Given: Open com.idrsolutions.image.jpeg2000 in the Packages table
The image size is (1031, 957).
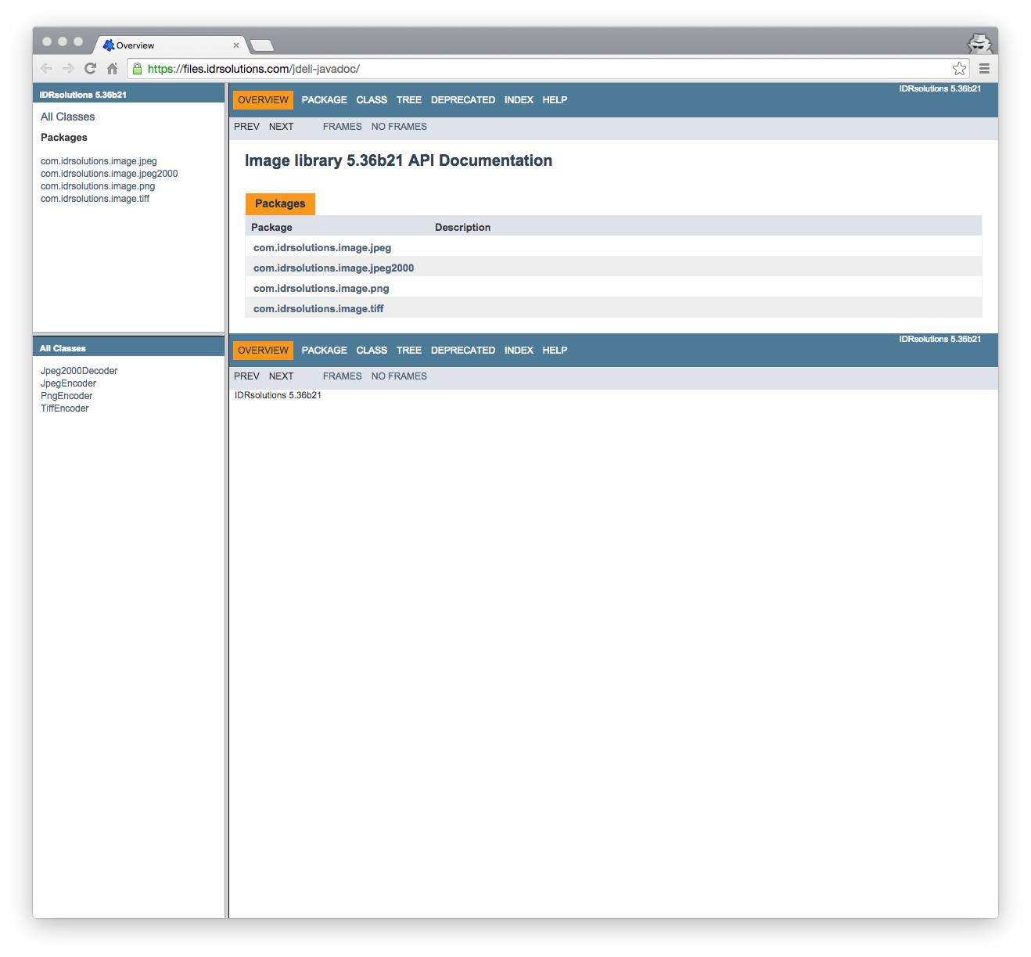Looking at the screenshot, I should pyautogui.click(x=333, y=268).
